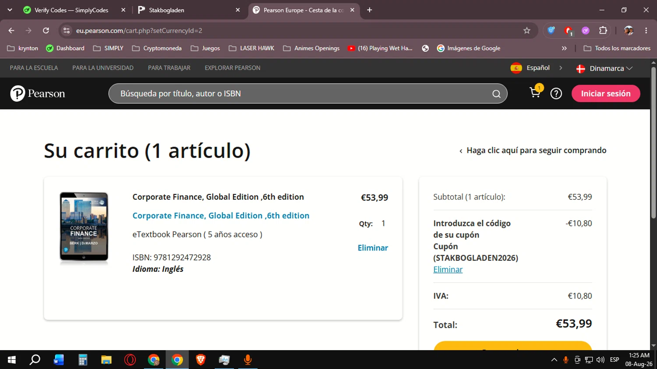Click the ESP input language indicator

(615, 360)
